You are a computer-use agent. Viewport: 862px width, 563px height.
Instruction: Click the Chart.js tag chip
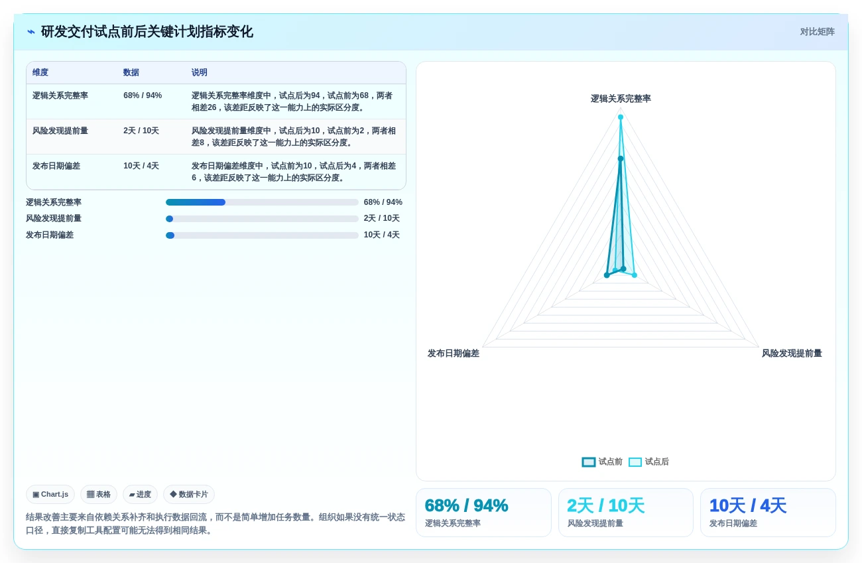tap(50, 495)
